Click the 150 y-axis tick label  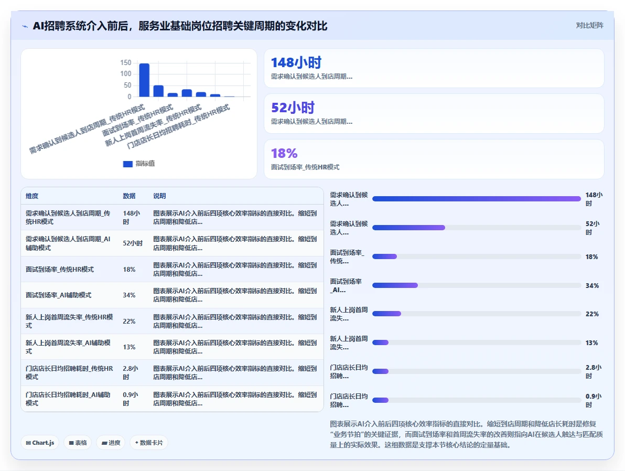pos(125,62)
